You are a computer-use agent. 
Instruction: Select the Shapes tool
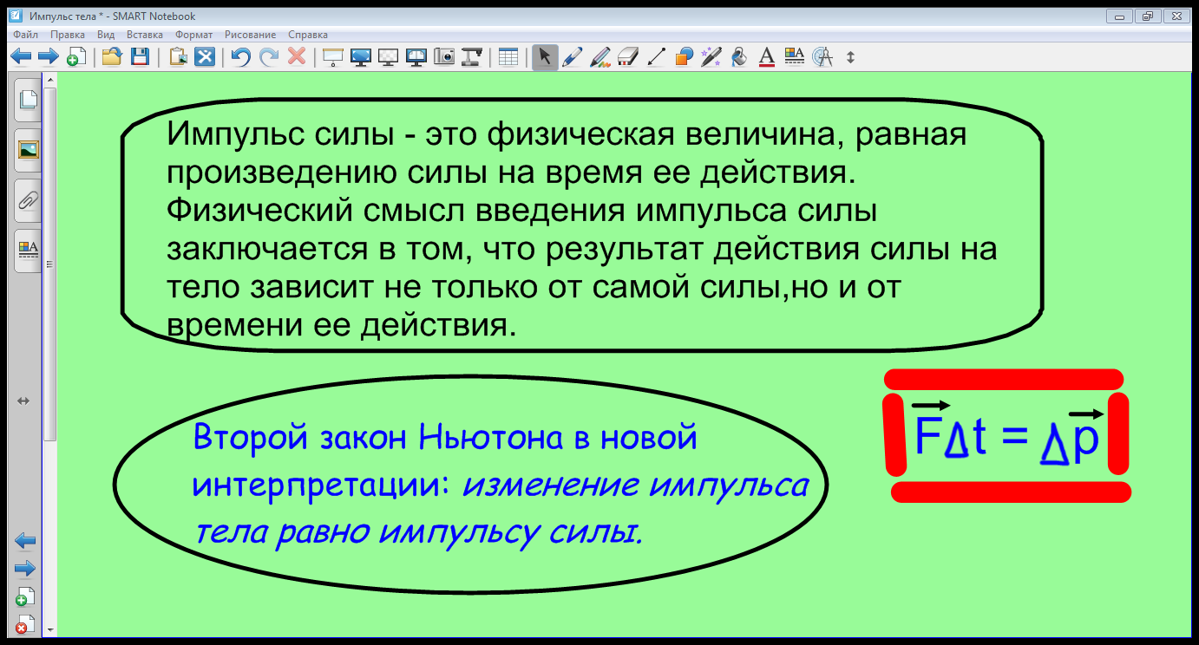(684, 57)
